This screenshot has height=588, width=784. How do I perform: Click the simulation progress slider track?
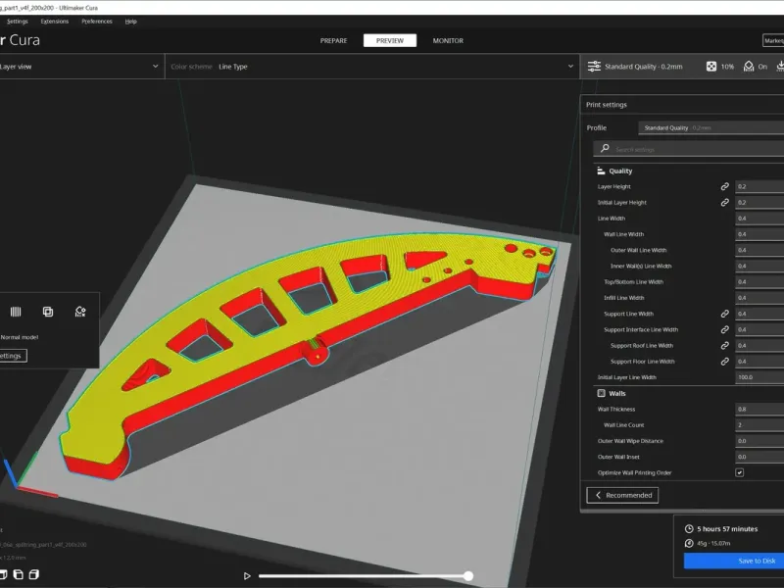(363, 576)
